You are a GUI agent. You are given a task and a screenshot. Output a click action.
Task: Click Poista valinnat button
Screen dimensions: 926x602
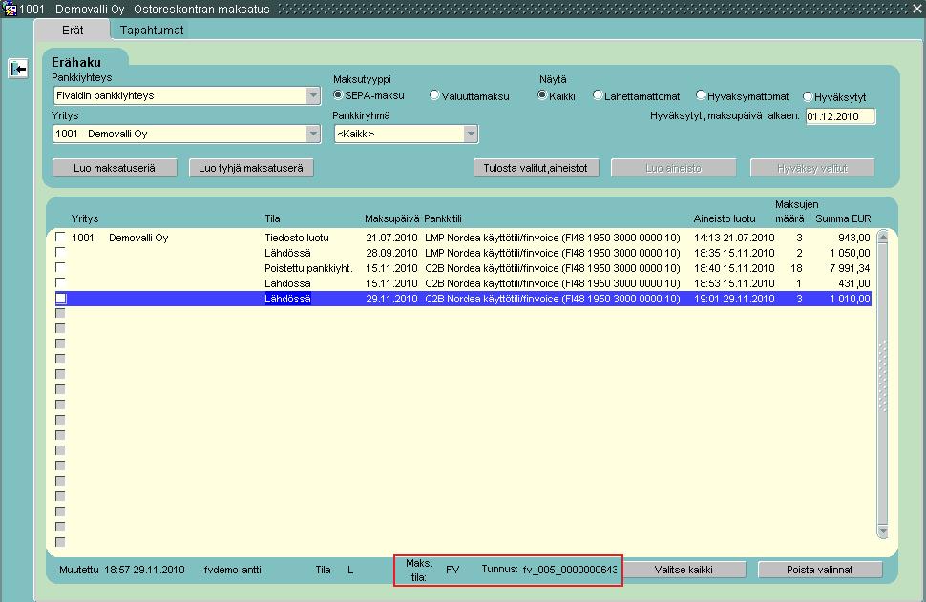coord(820,570)
